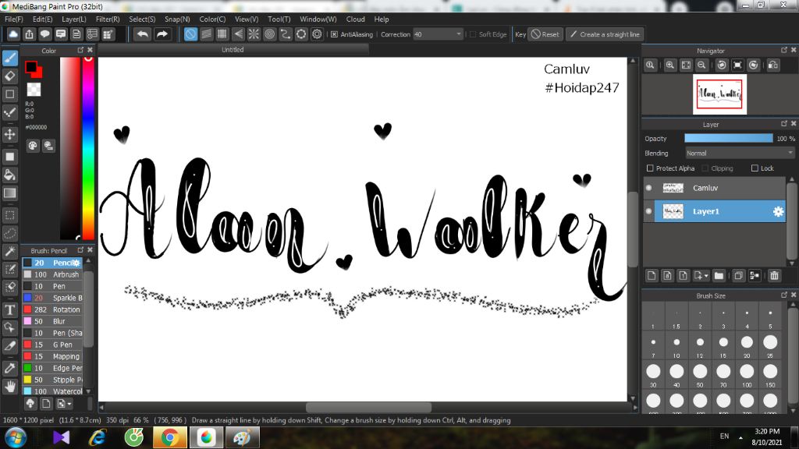Image resolution: width=799 pixels, height=449 pixels.
Task: Delete layer with trash icon
Action: tap(775, 275)
